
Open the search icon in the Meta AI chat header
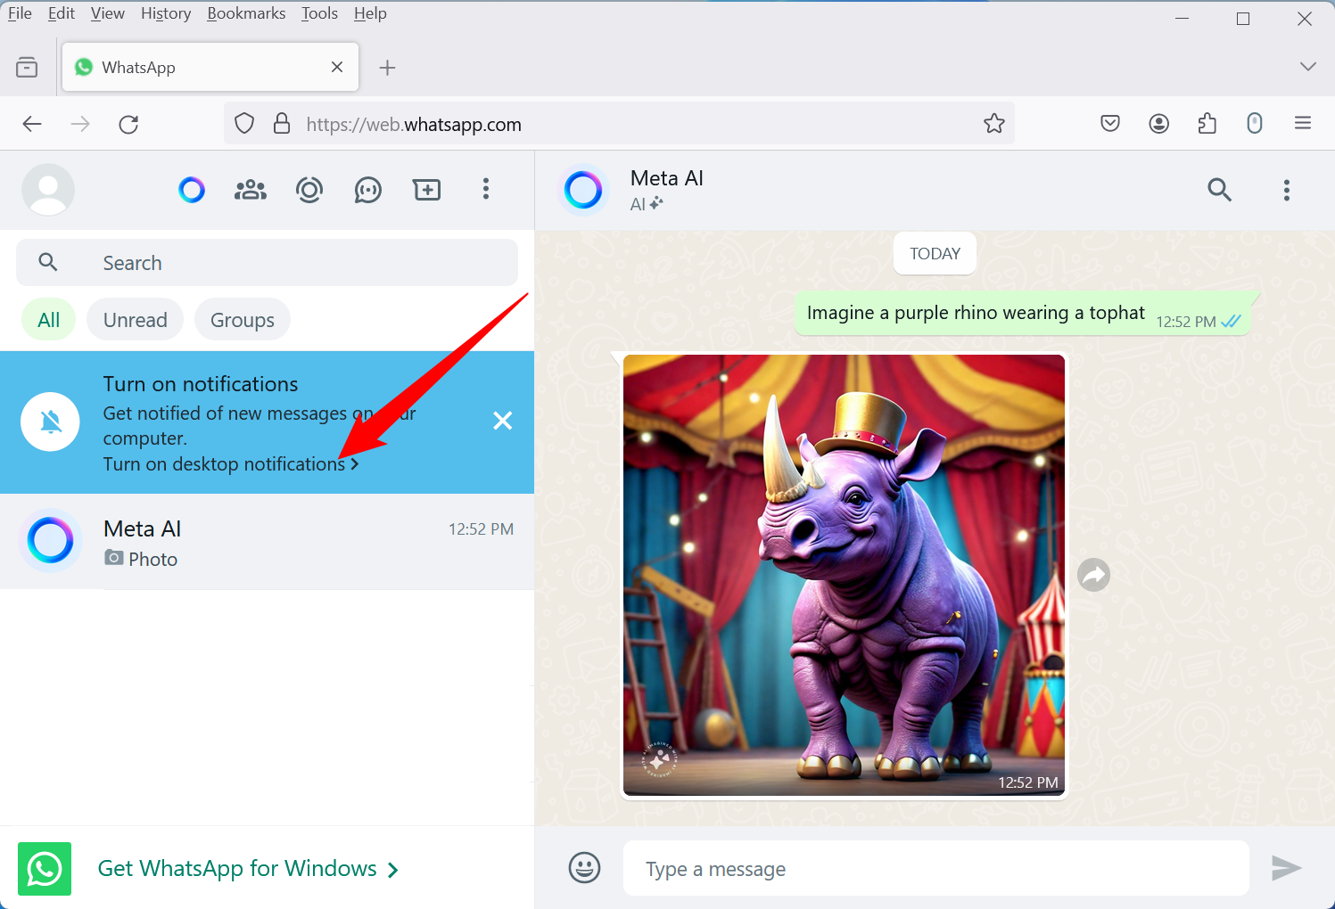[x=1219, y=190]
